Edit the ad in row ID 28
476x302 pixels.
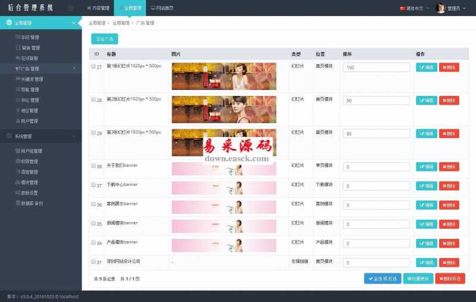pos(427,100)
